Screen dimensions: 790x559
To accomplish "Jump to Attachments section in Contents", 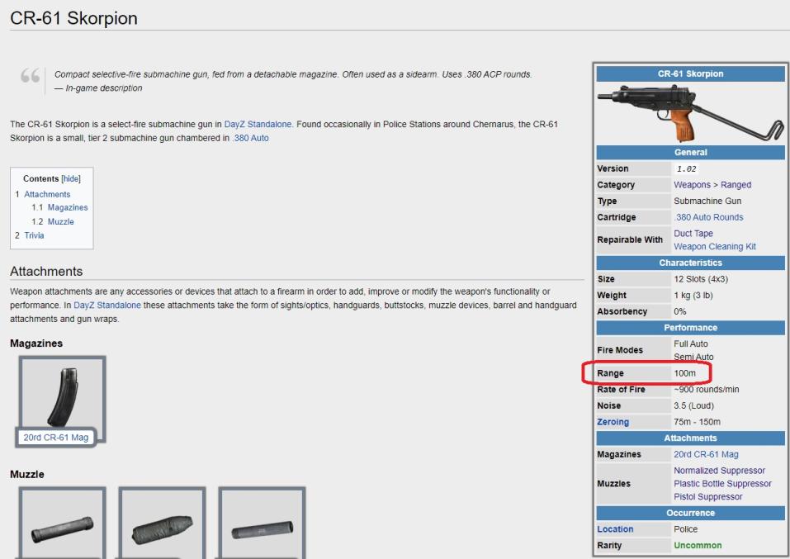I will point(47,194).
